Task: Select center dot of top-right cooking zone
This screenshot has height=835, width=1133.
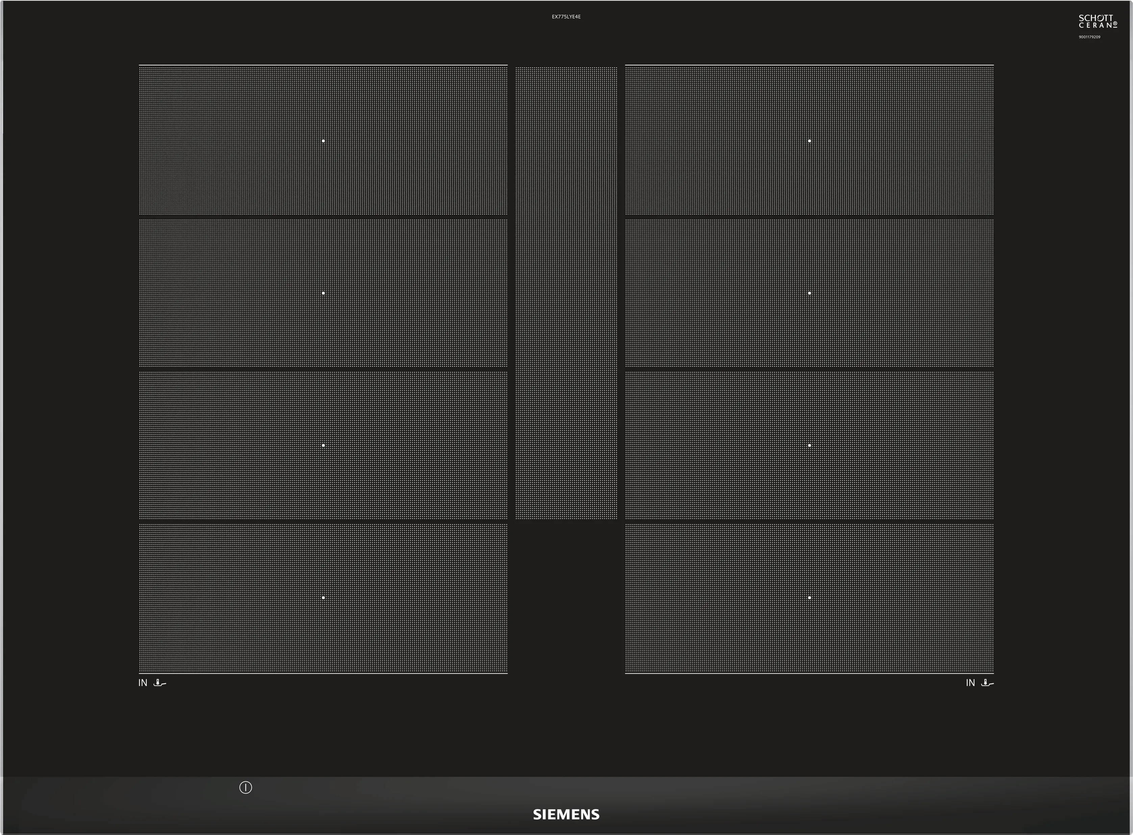Action: click(x=809, y=141)
